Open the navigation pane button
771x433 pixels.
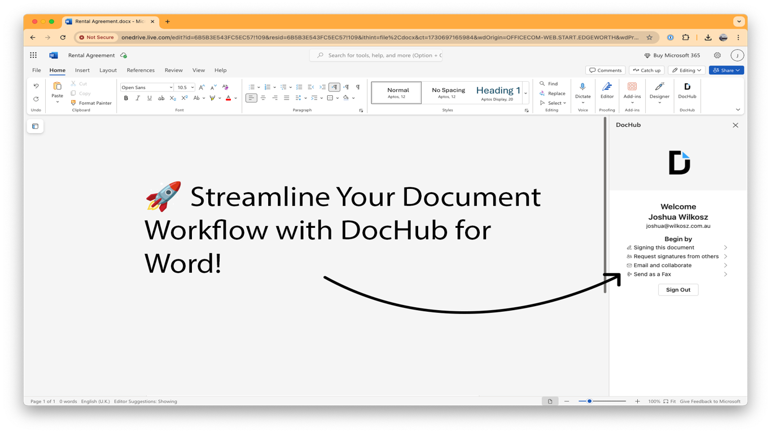[x=35, y=126]
